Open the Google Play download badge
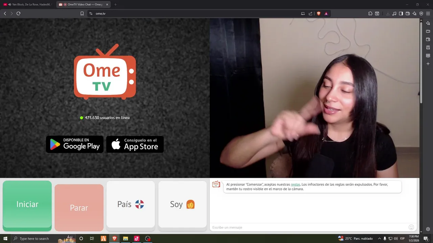The height and width of the screenshot is (243, 433). (75, 144)
